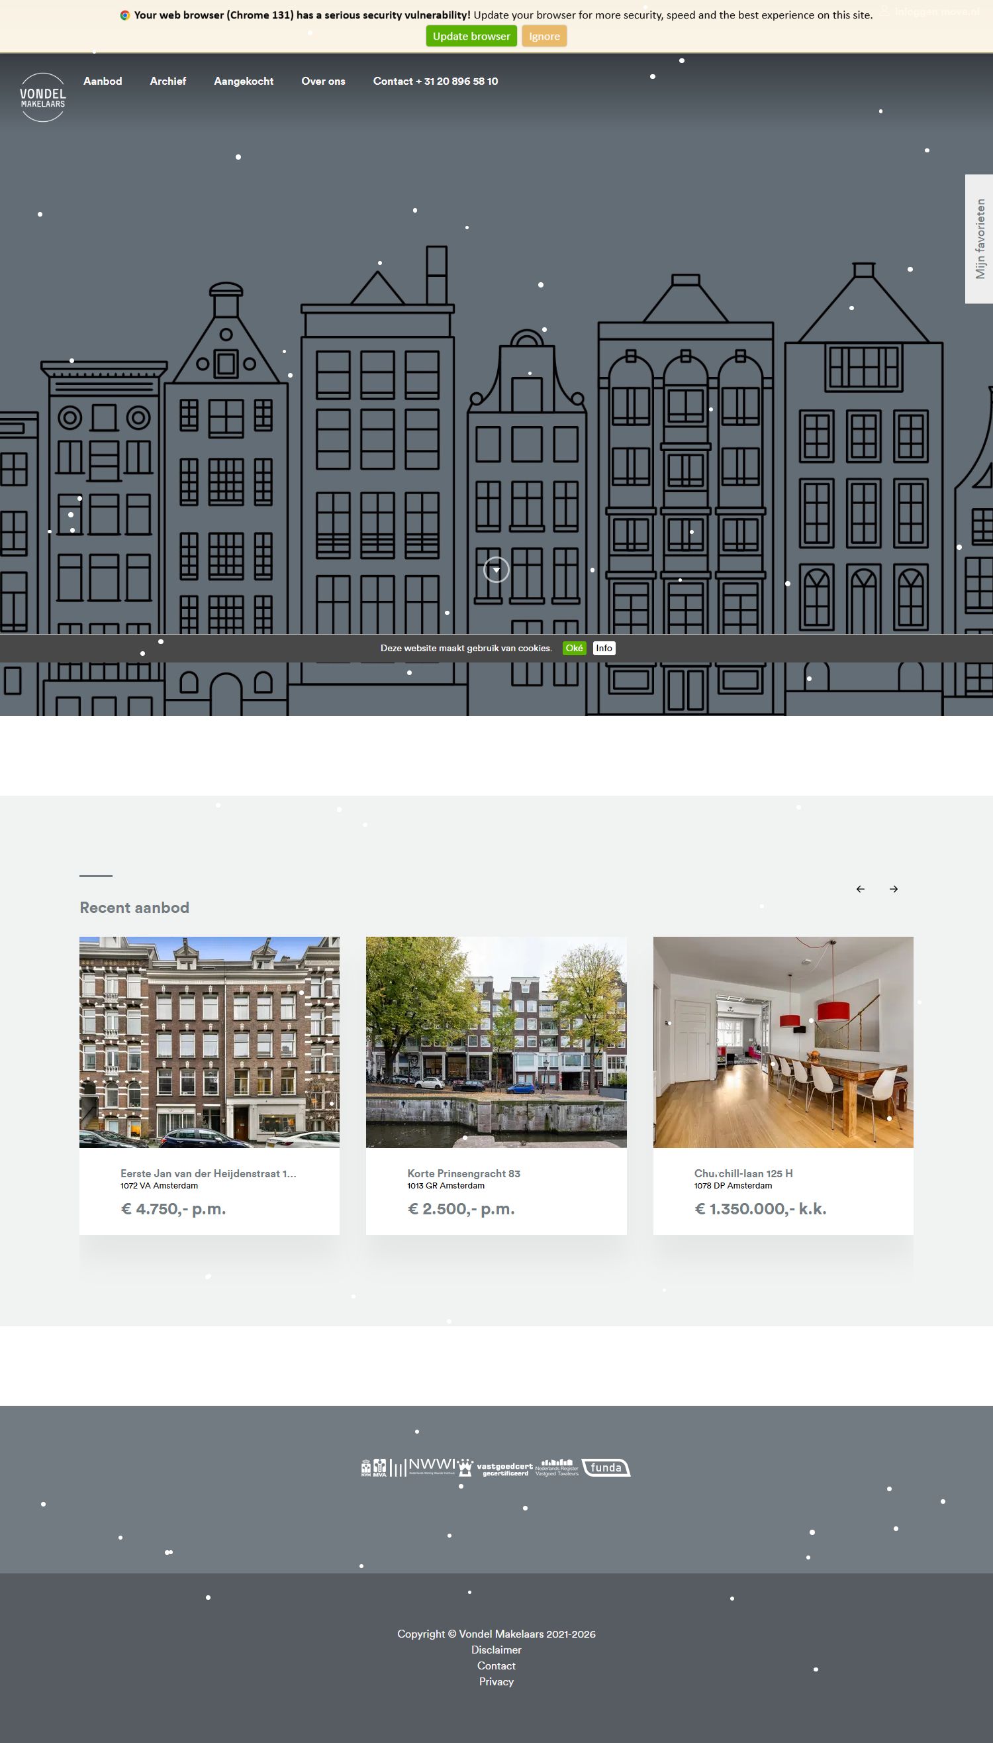The image size is (993, 1743).
Task: Click the funda logo in the footer
Action: point(606,1468)
